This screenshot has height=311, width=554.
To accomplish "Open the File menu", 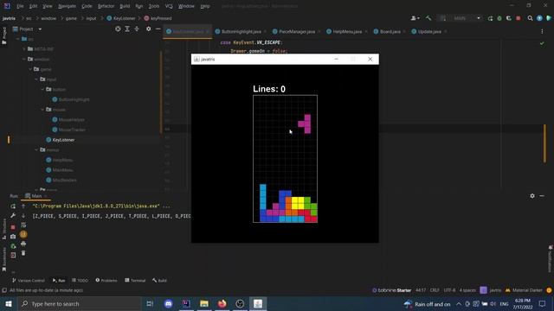I will coord(20,6).
